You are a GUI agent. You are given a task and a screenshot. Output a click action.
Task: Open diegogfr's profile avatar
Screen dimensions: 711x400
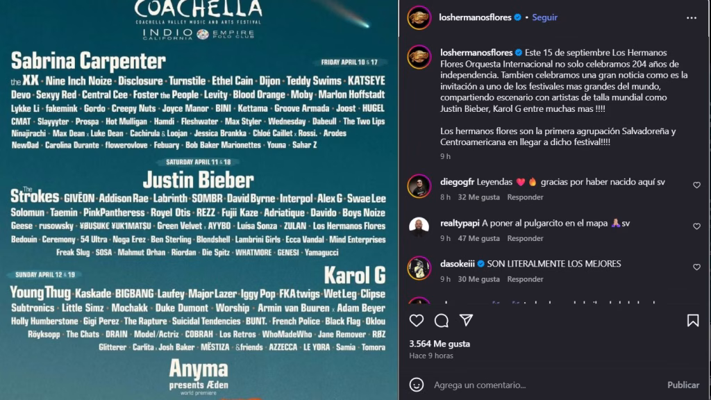pyautogui.click(x=419, y=186)
